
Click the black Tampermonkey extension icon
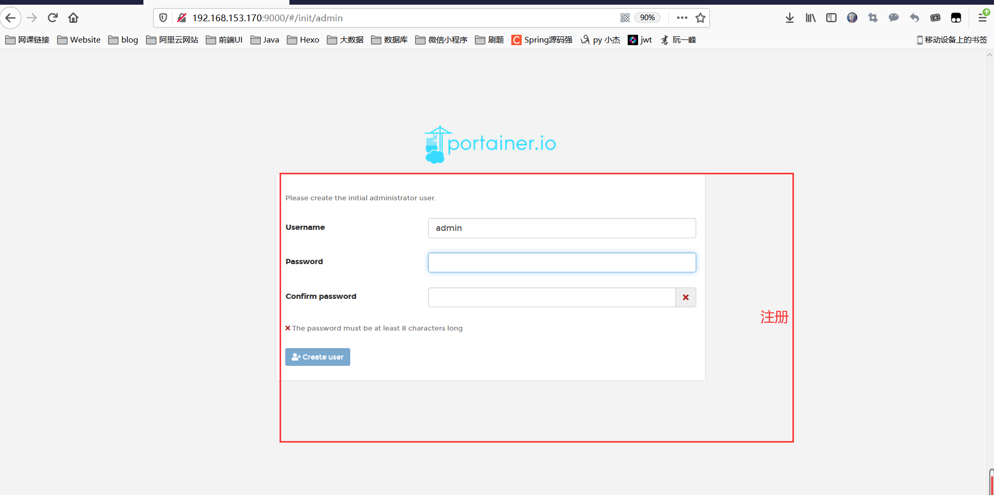pyautogui.click(x=956, y=18)
